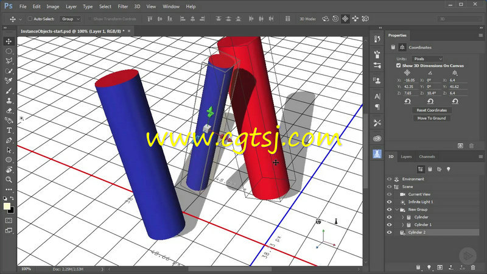Reset the scale coordinates

pos(455,101)
